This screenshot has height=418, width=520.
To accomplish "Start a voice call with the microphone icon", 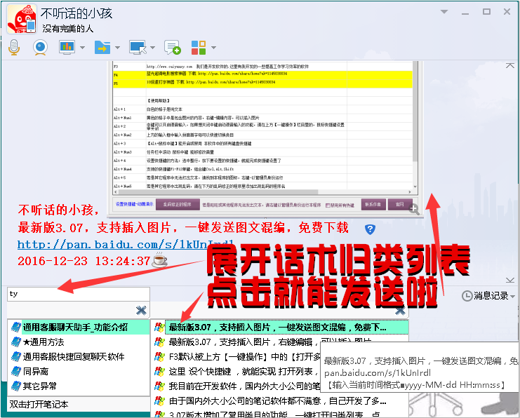I will click(x=14, y=48).
